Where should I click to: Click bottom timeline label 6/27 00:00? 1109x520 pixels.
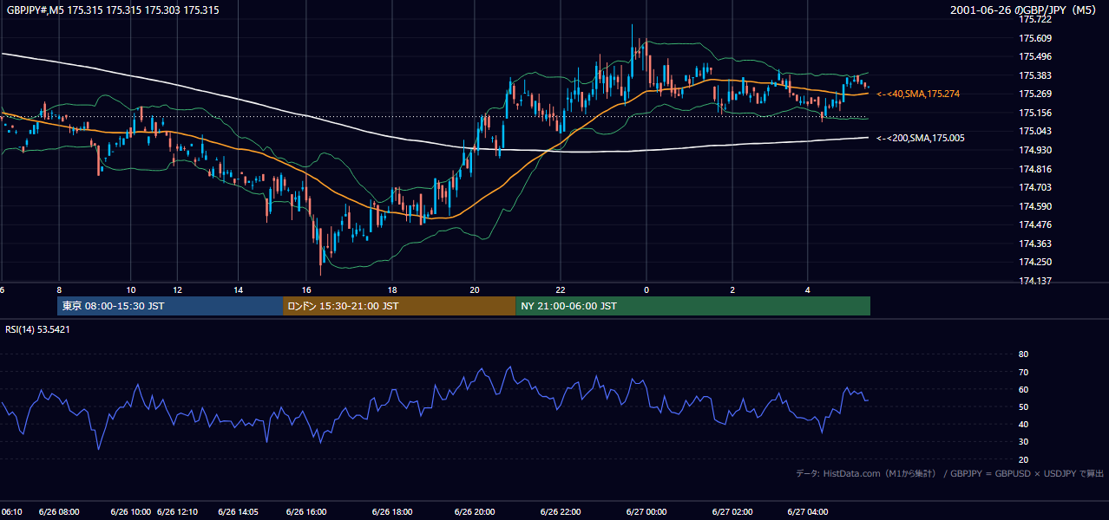[646, 512]
